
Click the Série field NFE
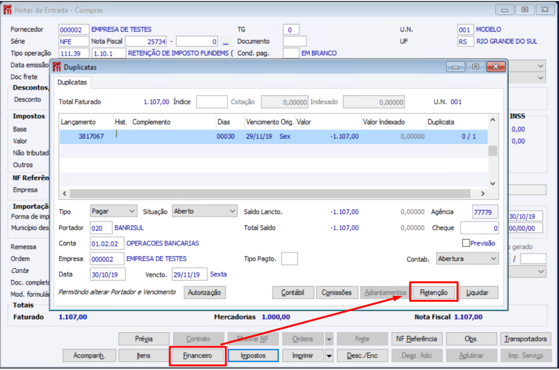(73, 41)
